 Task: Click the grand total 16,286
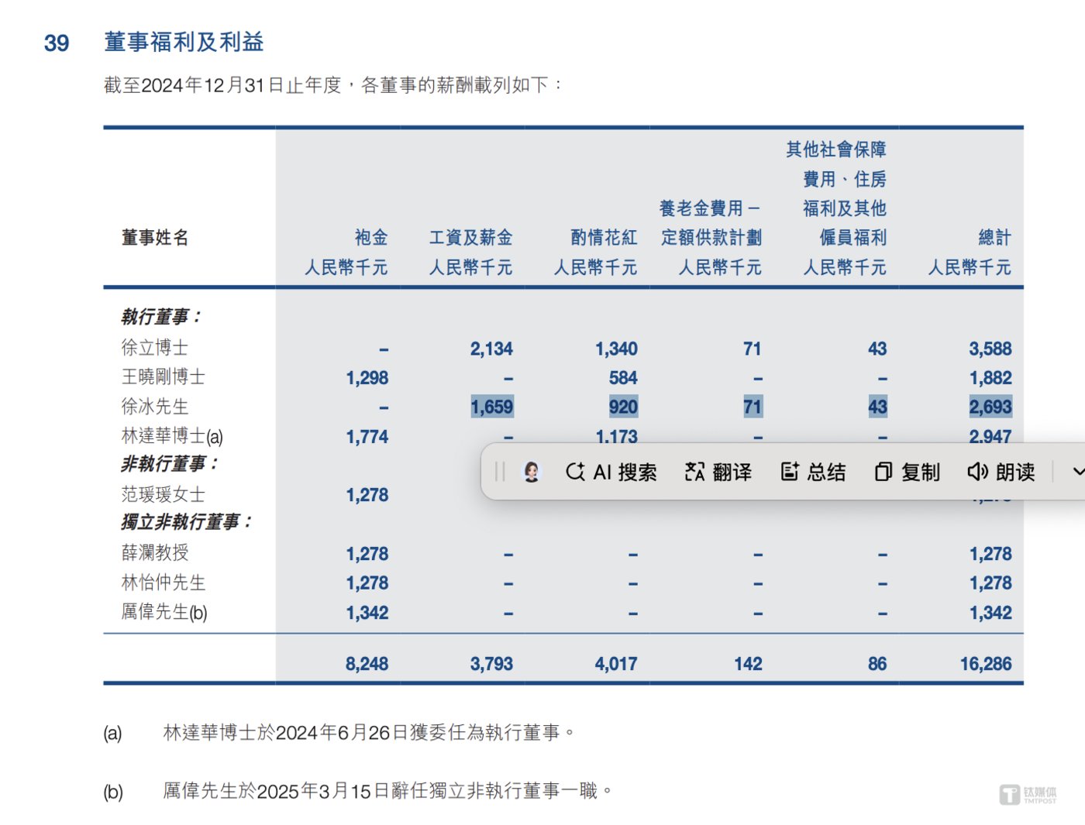coord(985,664)
